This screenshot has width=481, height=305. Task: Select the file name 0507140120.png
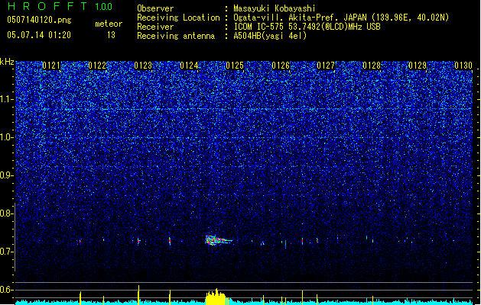pos(39,20)
